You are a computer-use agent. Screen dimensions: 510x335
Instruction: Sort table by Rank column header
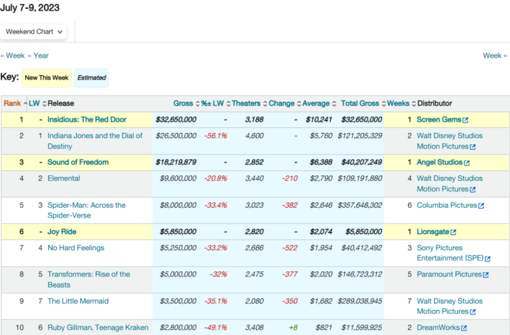pyautogui.click(x=12, y=104)
